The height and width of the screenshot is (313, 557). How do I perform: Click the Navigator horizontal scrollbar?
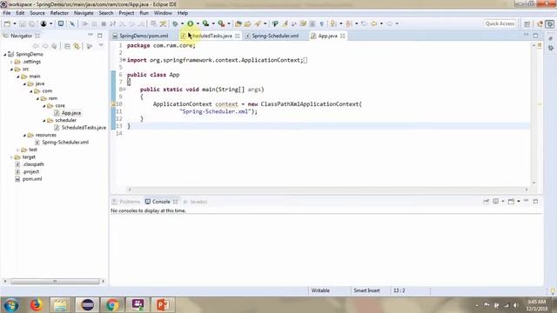[55, 281]
